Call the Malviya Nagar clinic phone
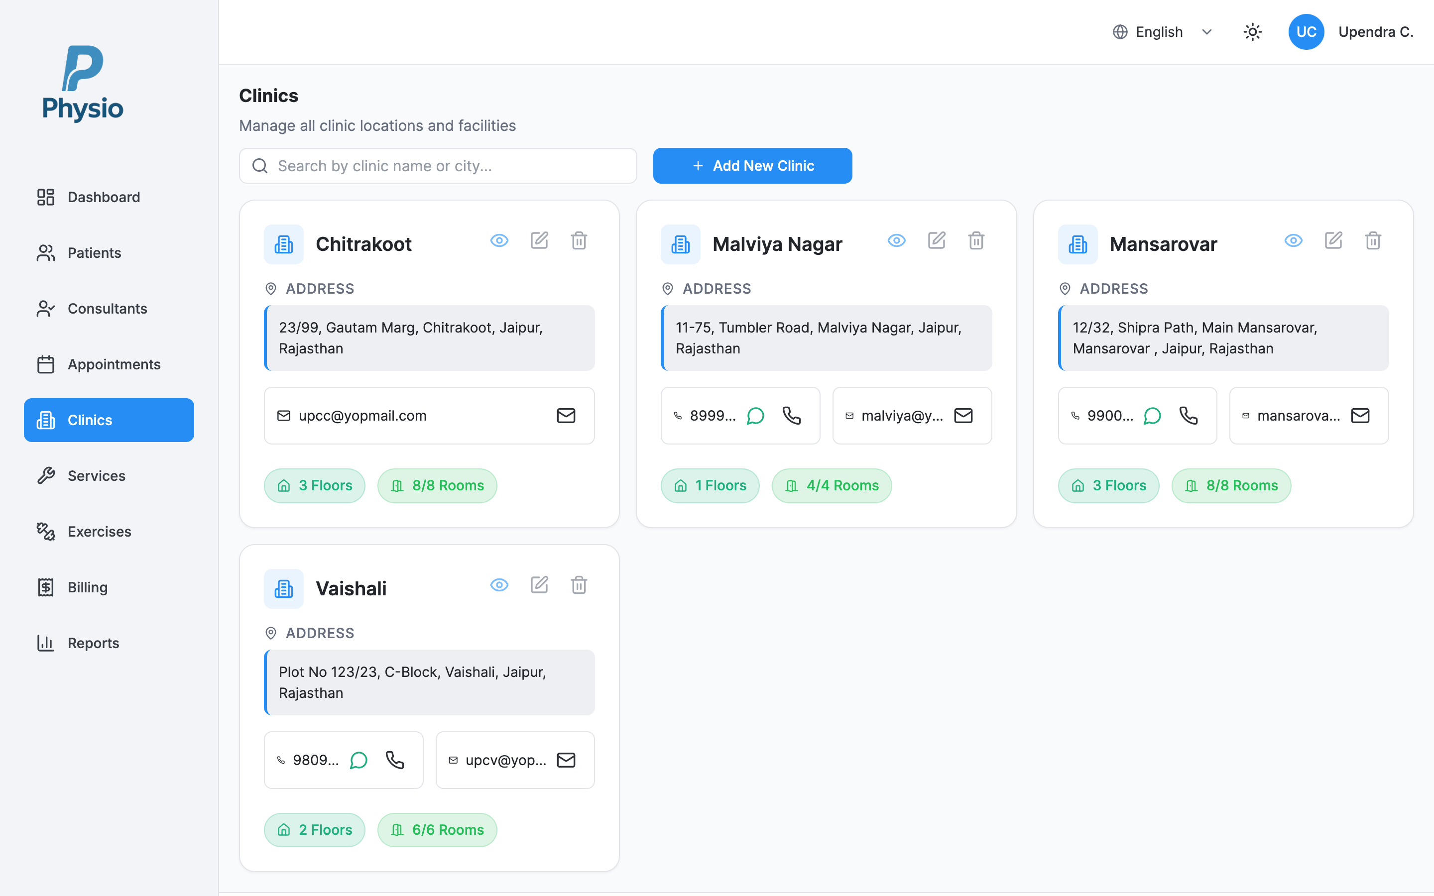The width and height of the screenshot is (1434, 896). pyautogui.click(x=792, y=416)
